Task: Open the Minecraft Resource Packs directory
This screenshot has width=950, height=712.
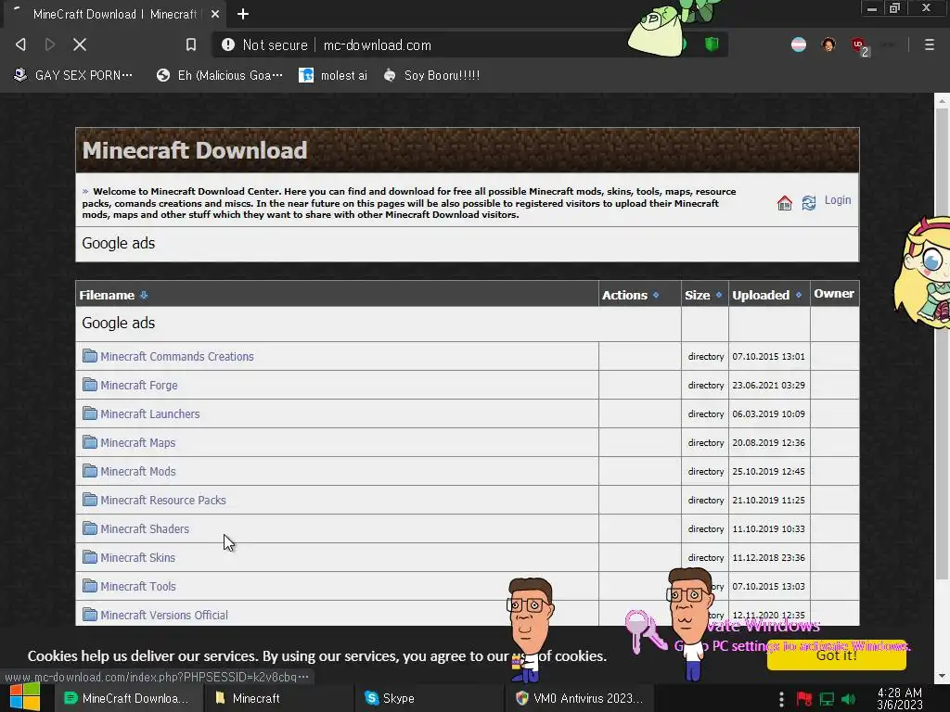Action: tap(163, 500)
